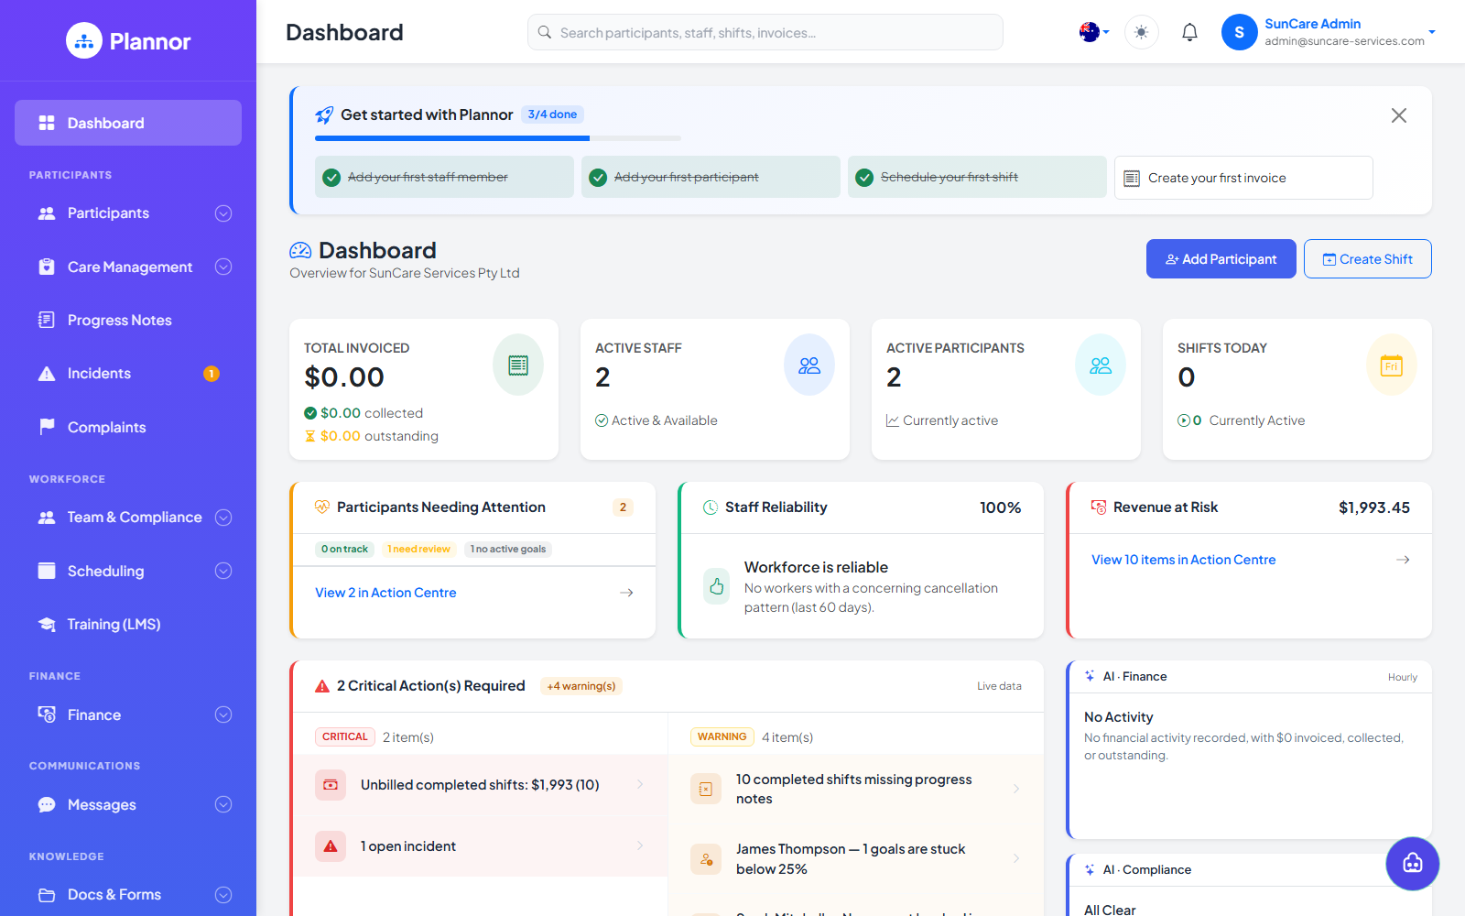Viewport: 1465px width, 916px height.
Task: Click the AI Compliance sparkle icon
Action: (1090, 869)
